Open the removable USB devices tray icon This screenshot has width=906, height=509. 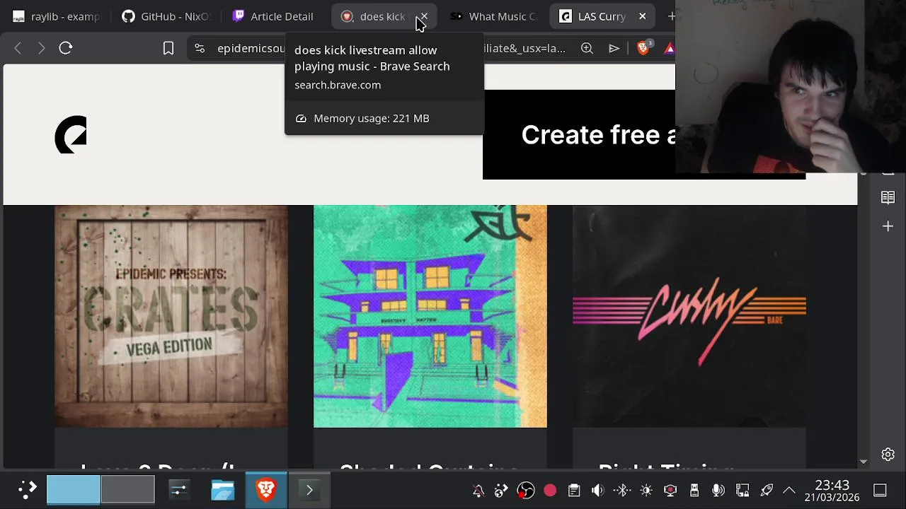tap(694, 490)
